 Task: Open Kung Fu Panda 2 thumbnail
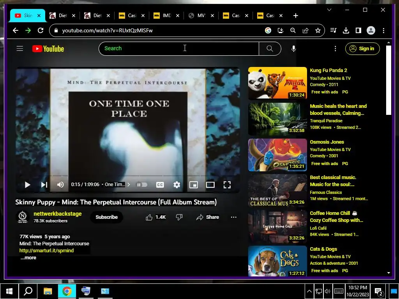(x=277, y=83)
